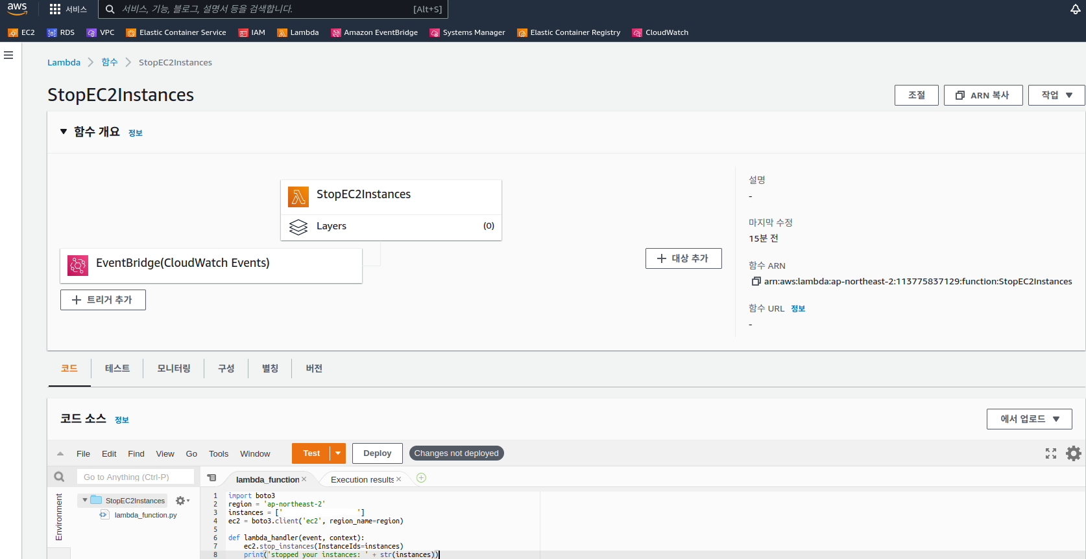Open RDS bookmark shortcut

coord(61,32)
